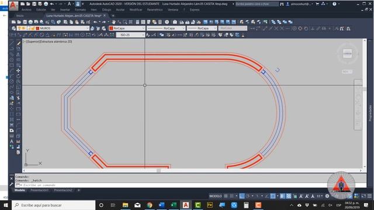Click the red color swatch in the color control
Viewport: 374px width, 210px height.
coord(111,29)
